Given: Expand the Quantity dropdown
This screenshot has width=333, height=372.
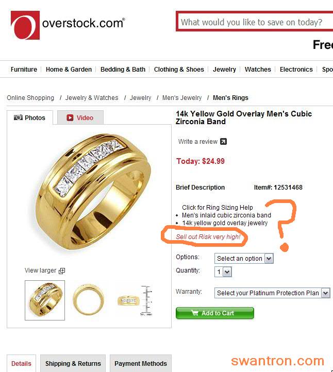Looking at the screenshot, I should coord(223,272).
